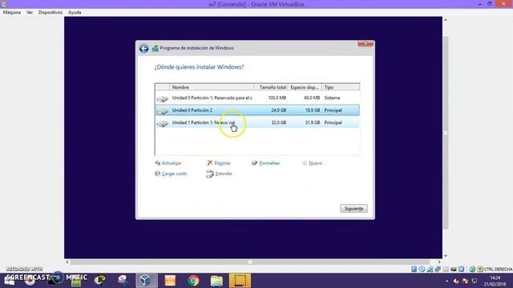
Task: Click the orange tiled app in taskbar
Action: click(x=170, y=281)
